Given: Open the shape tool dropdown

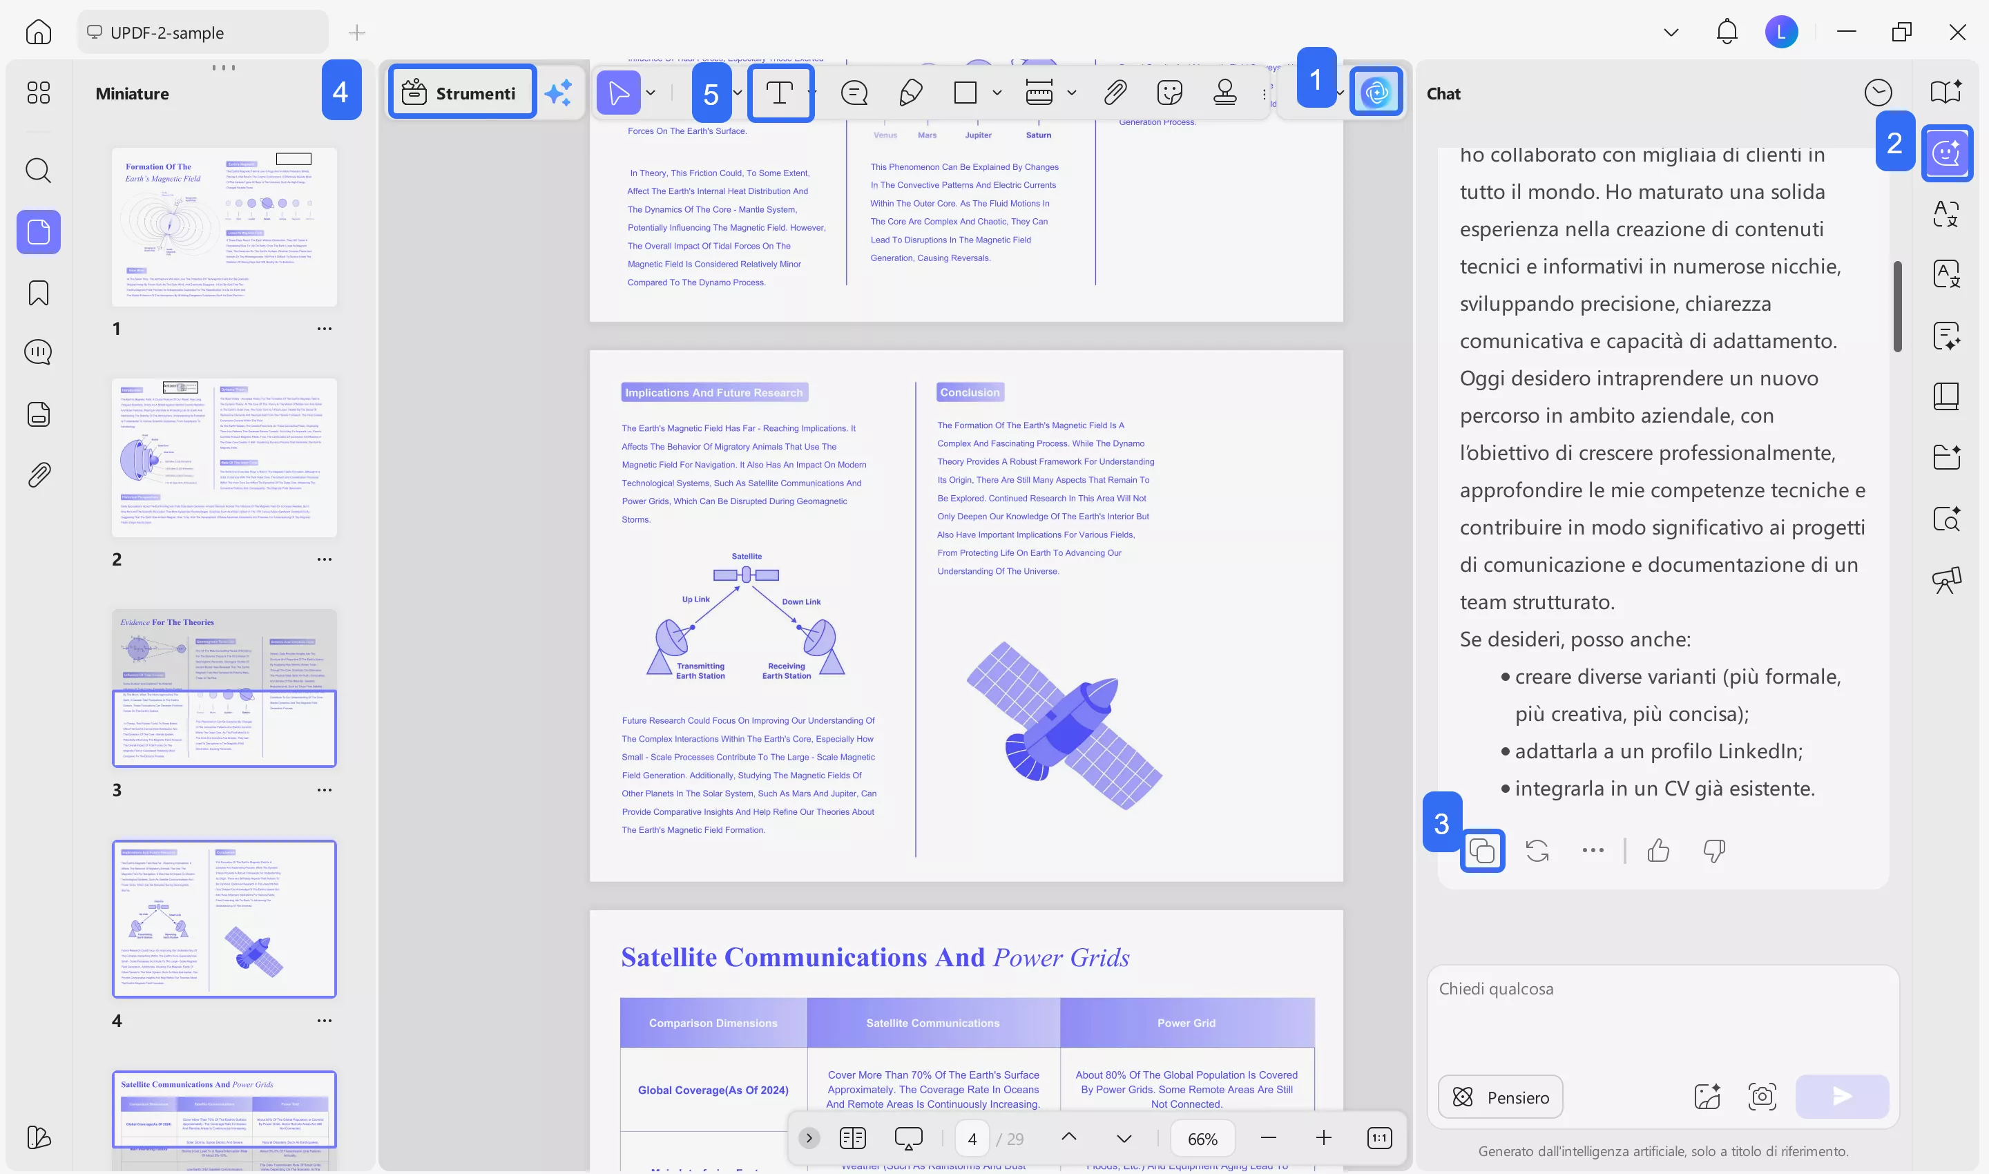Looking at the screenshot, I should tap(995, 93).
